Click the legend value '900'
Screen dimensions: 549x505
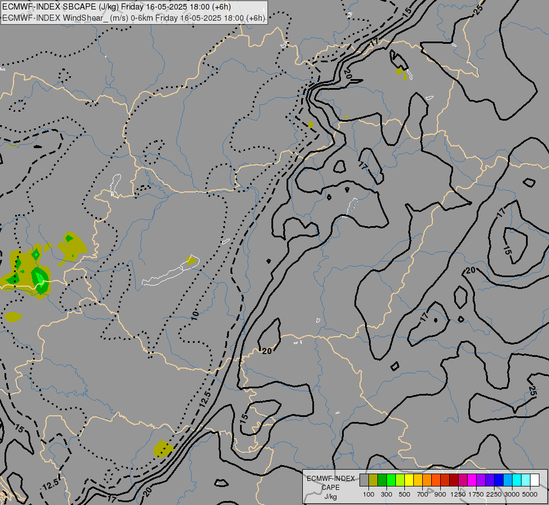pyautogui.click(x=440, y=494)
